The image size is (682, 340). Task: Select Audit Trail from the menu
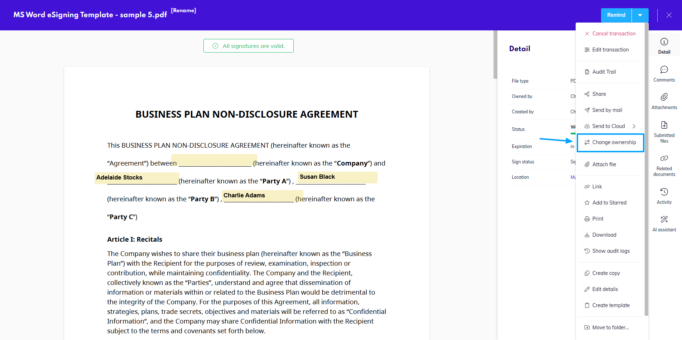pyautogui.click(x=604, y=72)
